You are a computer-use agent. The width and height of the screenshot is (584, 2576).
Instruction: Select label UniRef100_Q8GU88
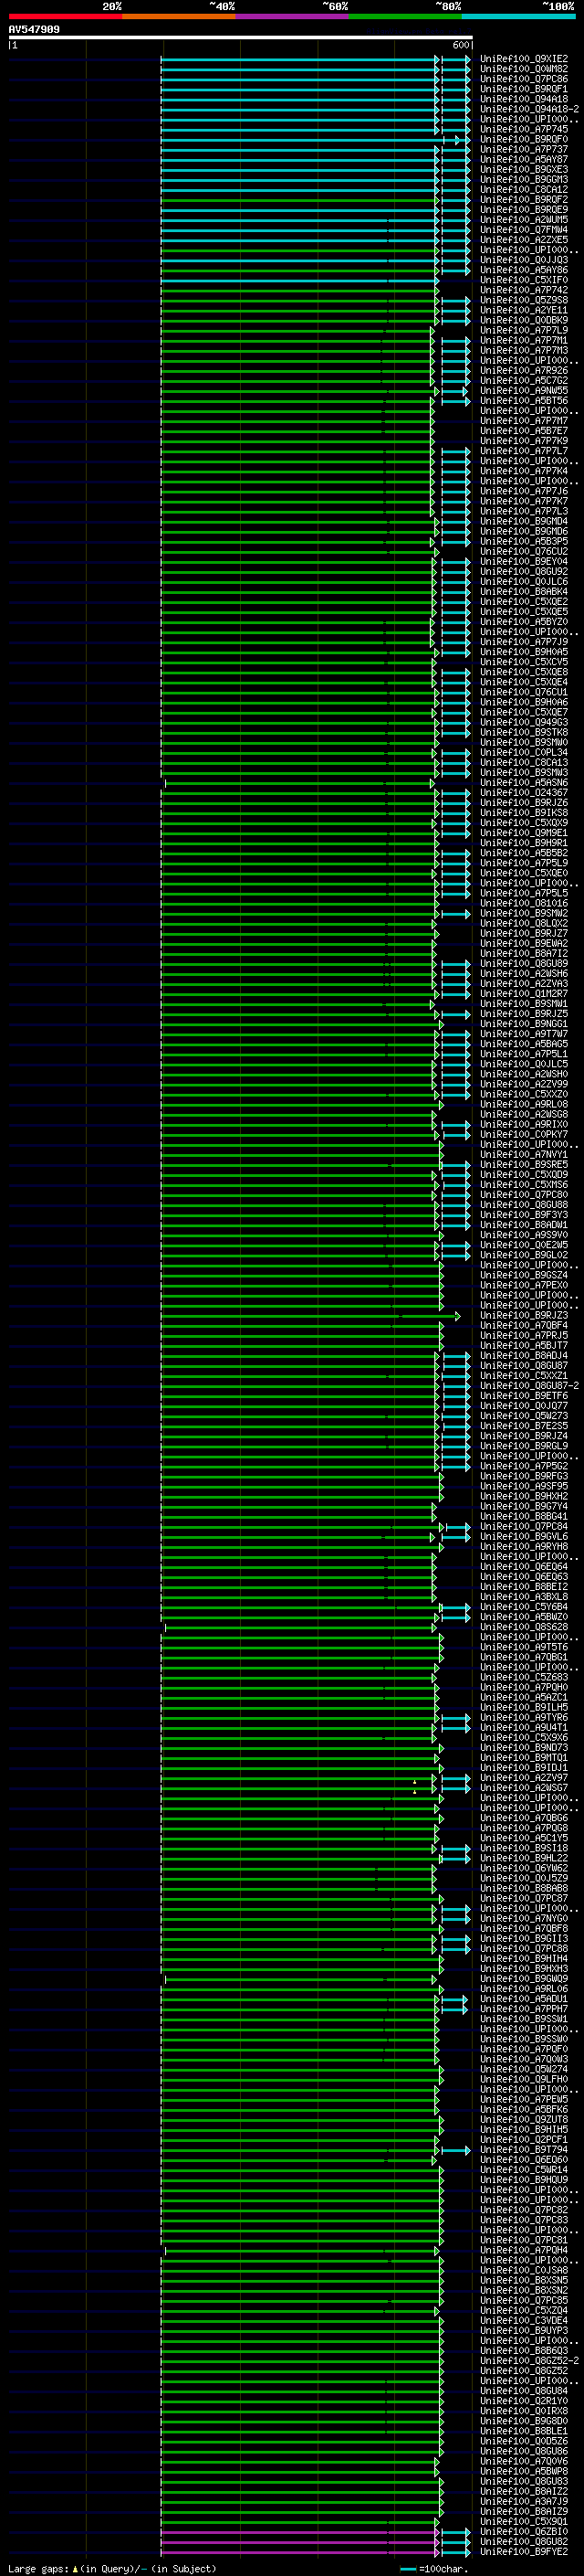coord(524,1204)
